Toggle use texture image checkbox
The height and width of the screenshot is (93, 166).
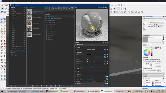click(144, 59)
